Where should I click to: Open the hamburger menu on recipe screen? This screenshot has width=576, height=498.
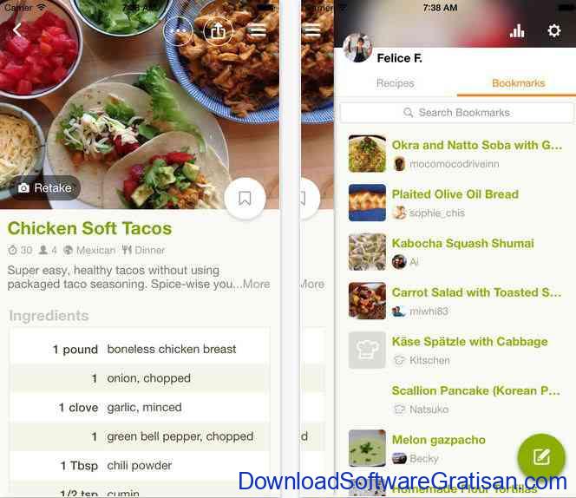(257, 31)
